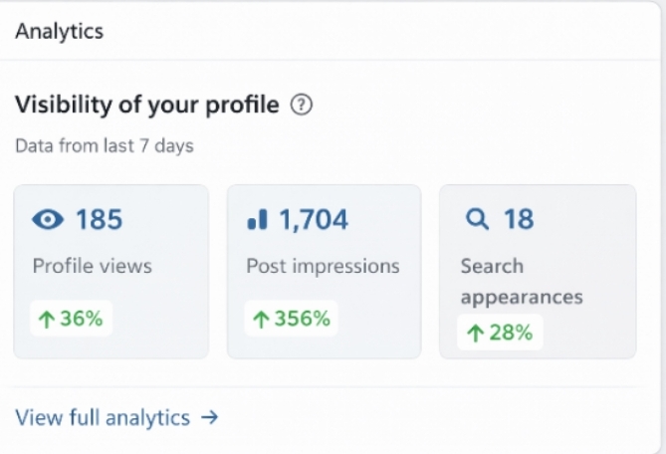The image size is (666, 454).
Task: Open the help question mark icon
Action: tap(301, 105)
